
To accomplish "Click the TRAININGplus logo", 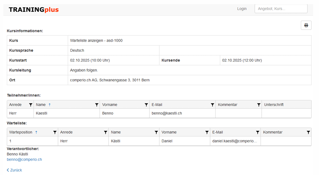I will (x=33, y=9).
